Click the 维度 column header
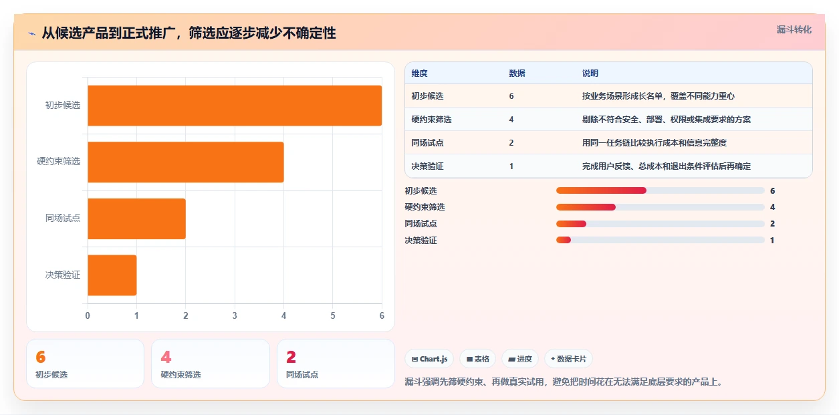Screen dimensions: 839x415 tap(420, 74)
